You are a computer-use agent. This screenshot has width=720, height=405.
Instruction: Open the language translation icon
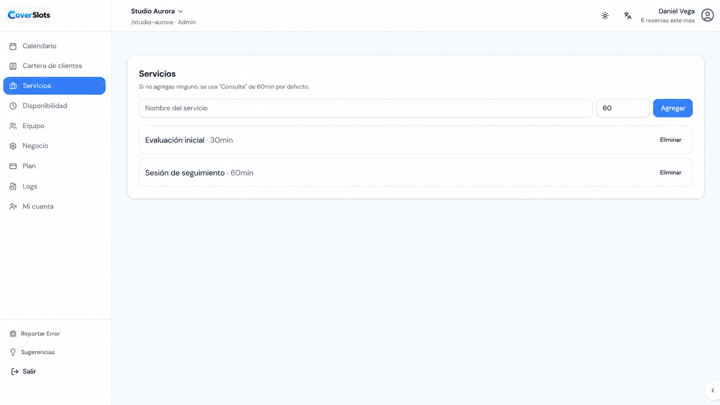pos(627,16)
